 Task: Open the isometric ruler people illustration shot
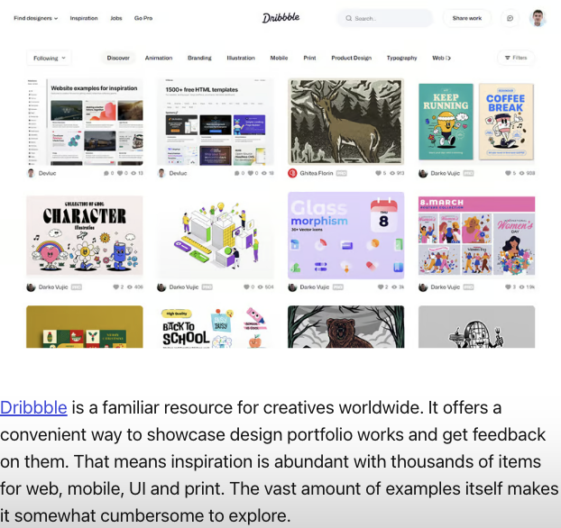(216, 235)
